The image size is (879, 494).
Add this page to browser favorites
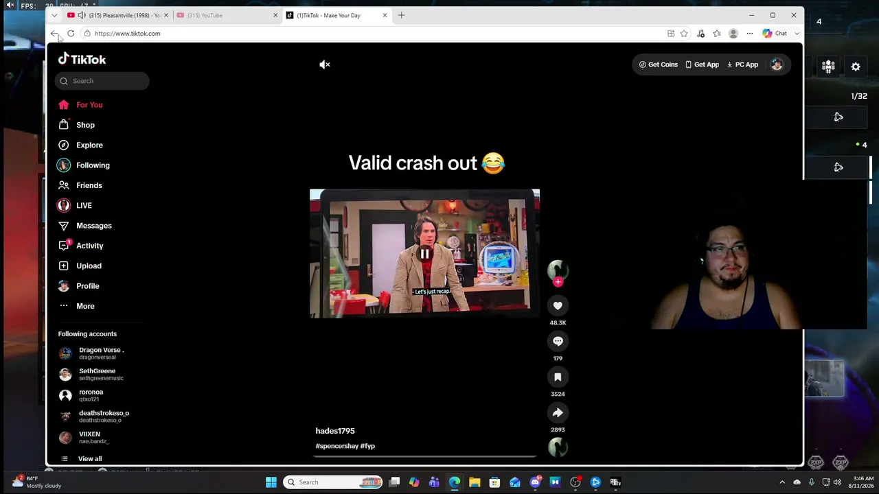684,34
